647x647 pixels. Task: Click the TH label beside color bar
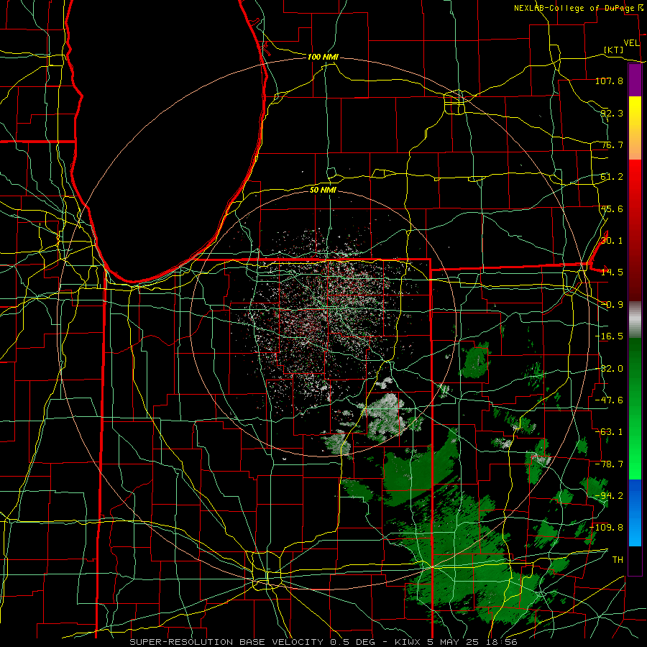pos(618,560)
